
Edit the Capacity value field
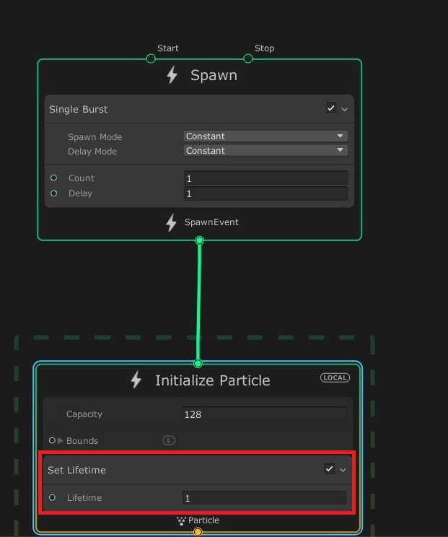[x=264, y=414]
